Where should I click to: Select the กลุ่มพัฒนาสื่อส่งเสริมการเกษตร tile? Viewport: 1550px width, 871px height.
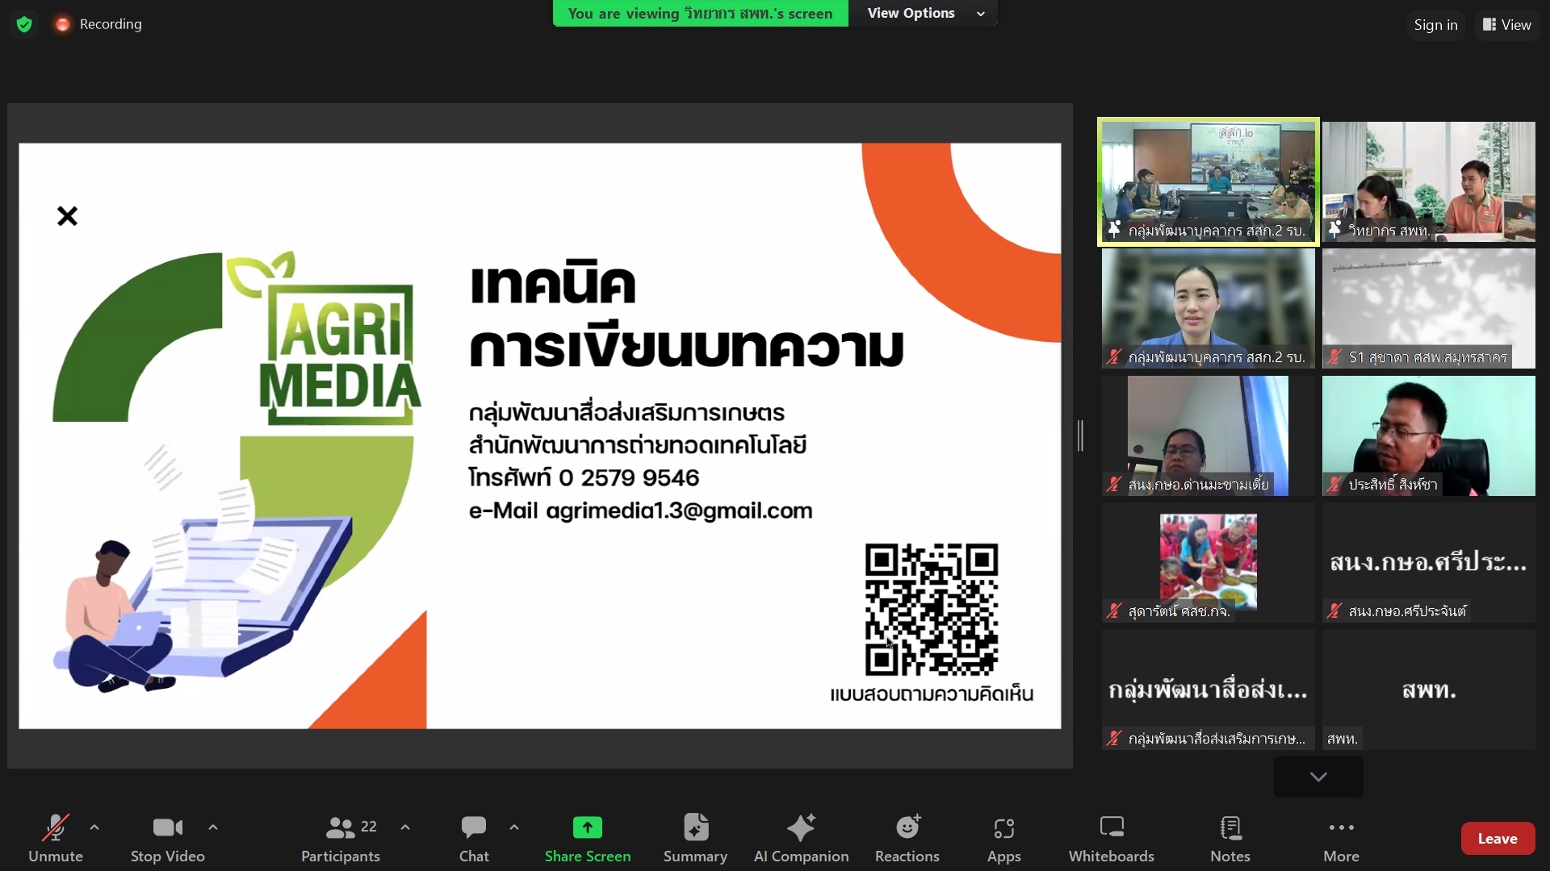click(x=1208, y=690)
